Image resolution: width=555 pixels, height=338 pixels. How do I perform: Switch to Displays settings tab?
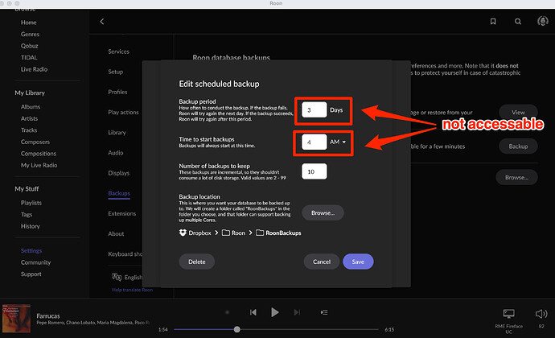[118, 173]
